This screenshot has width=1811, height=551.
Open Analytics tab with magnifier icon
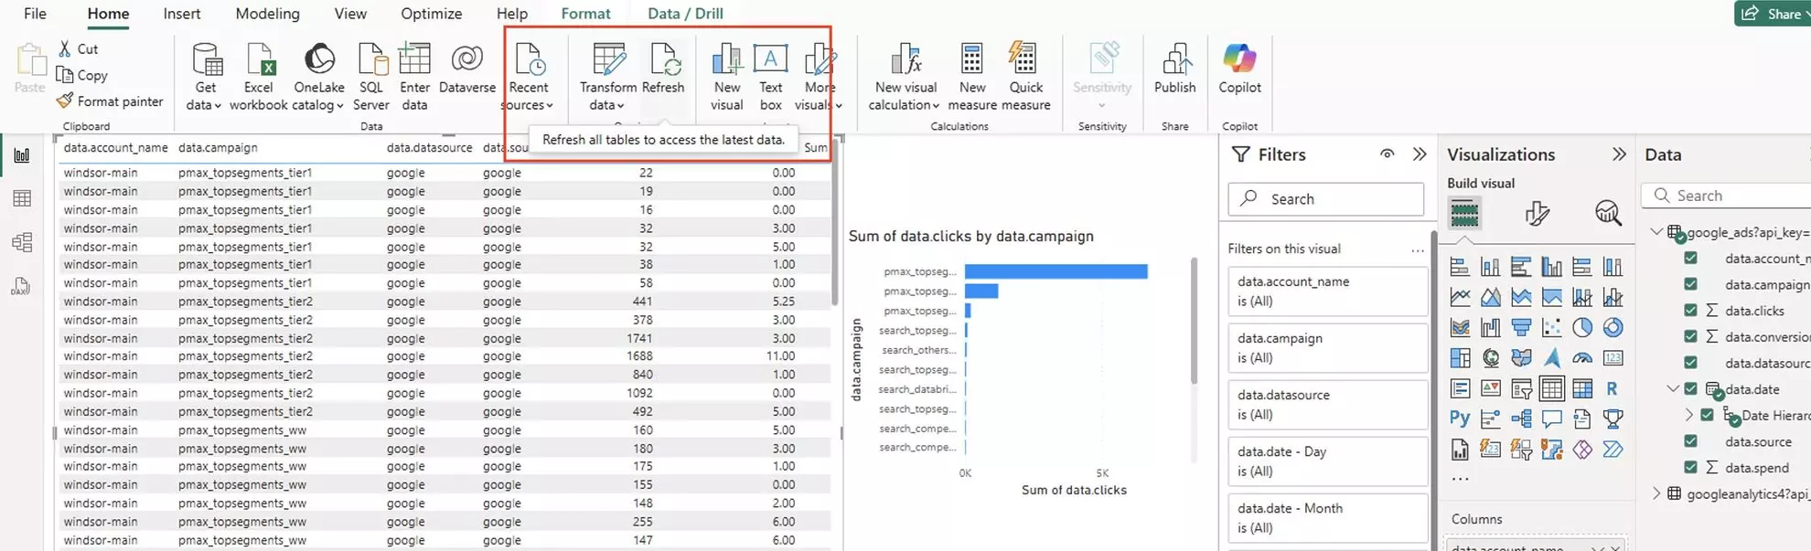click(x=1608, y=214)
